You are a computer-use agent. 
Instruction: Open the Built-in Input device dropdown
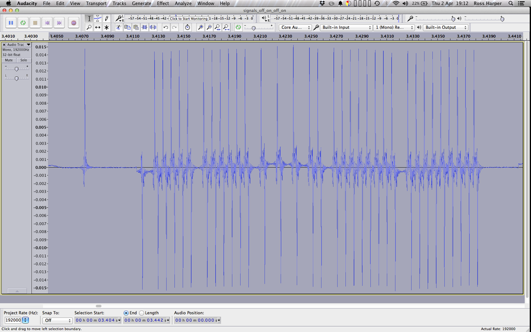[x=346, y=27]
